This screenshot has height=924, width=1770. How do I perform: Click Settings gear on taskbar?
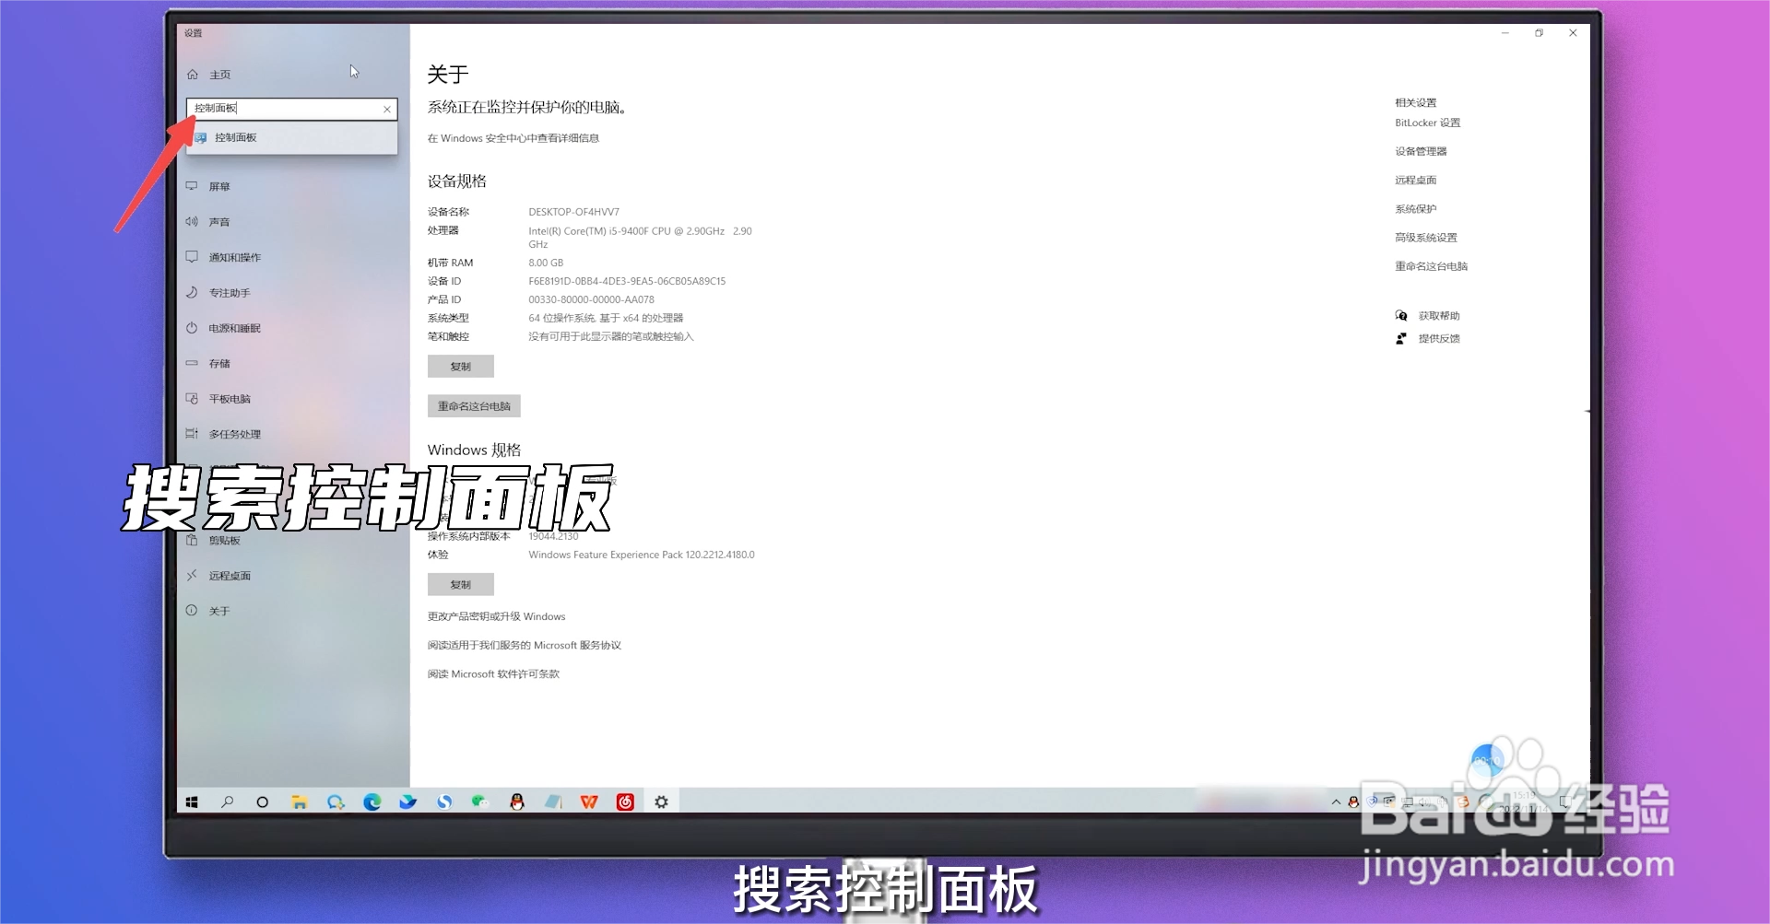coord(661,802)
